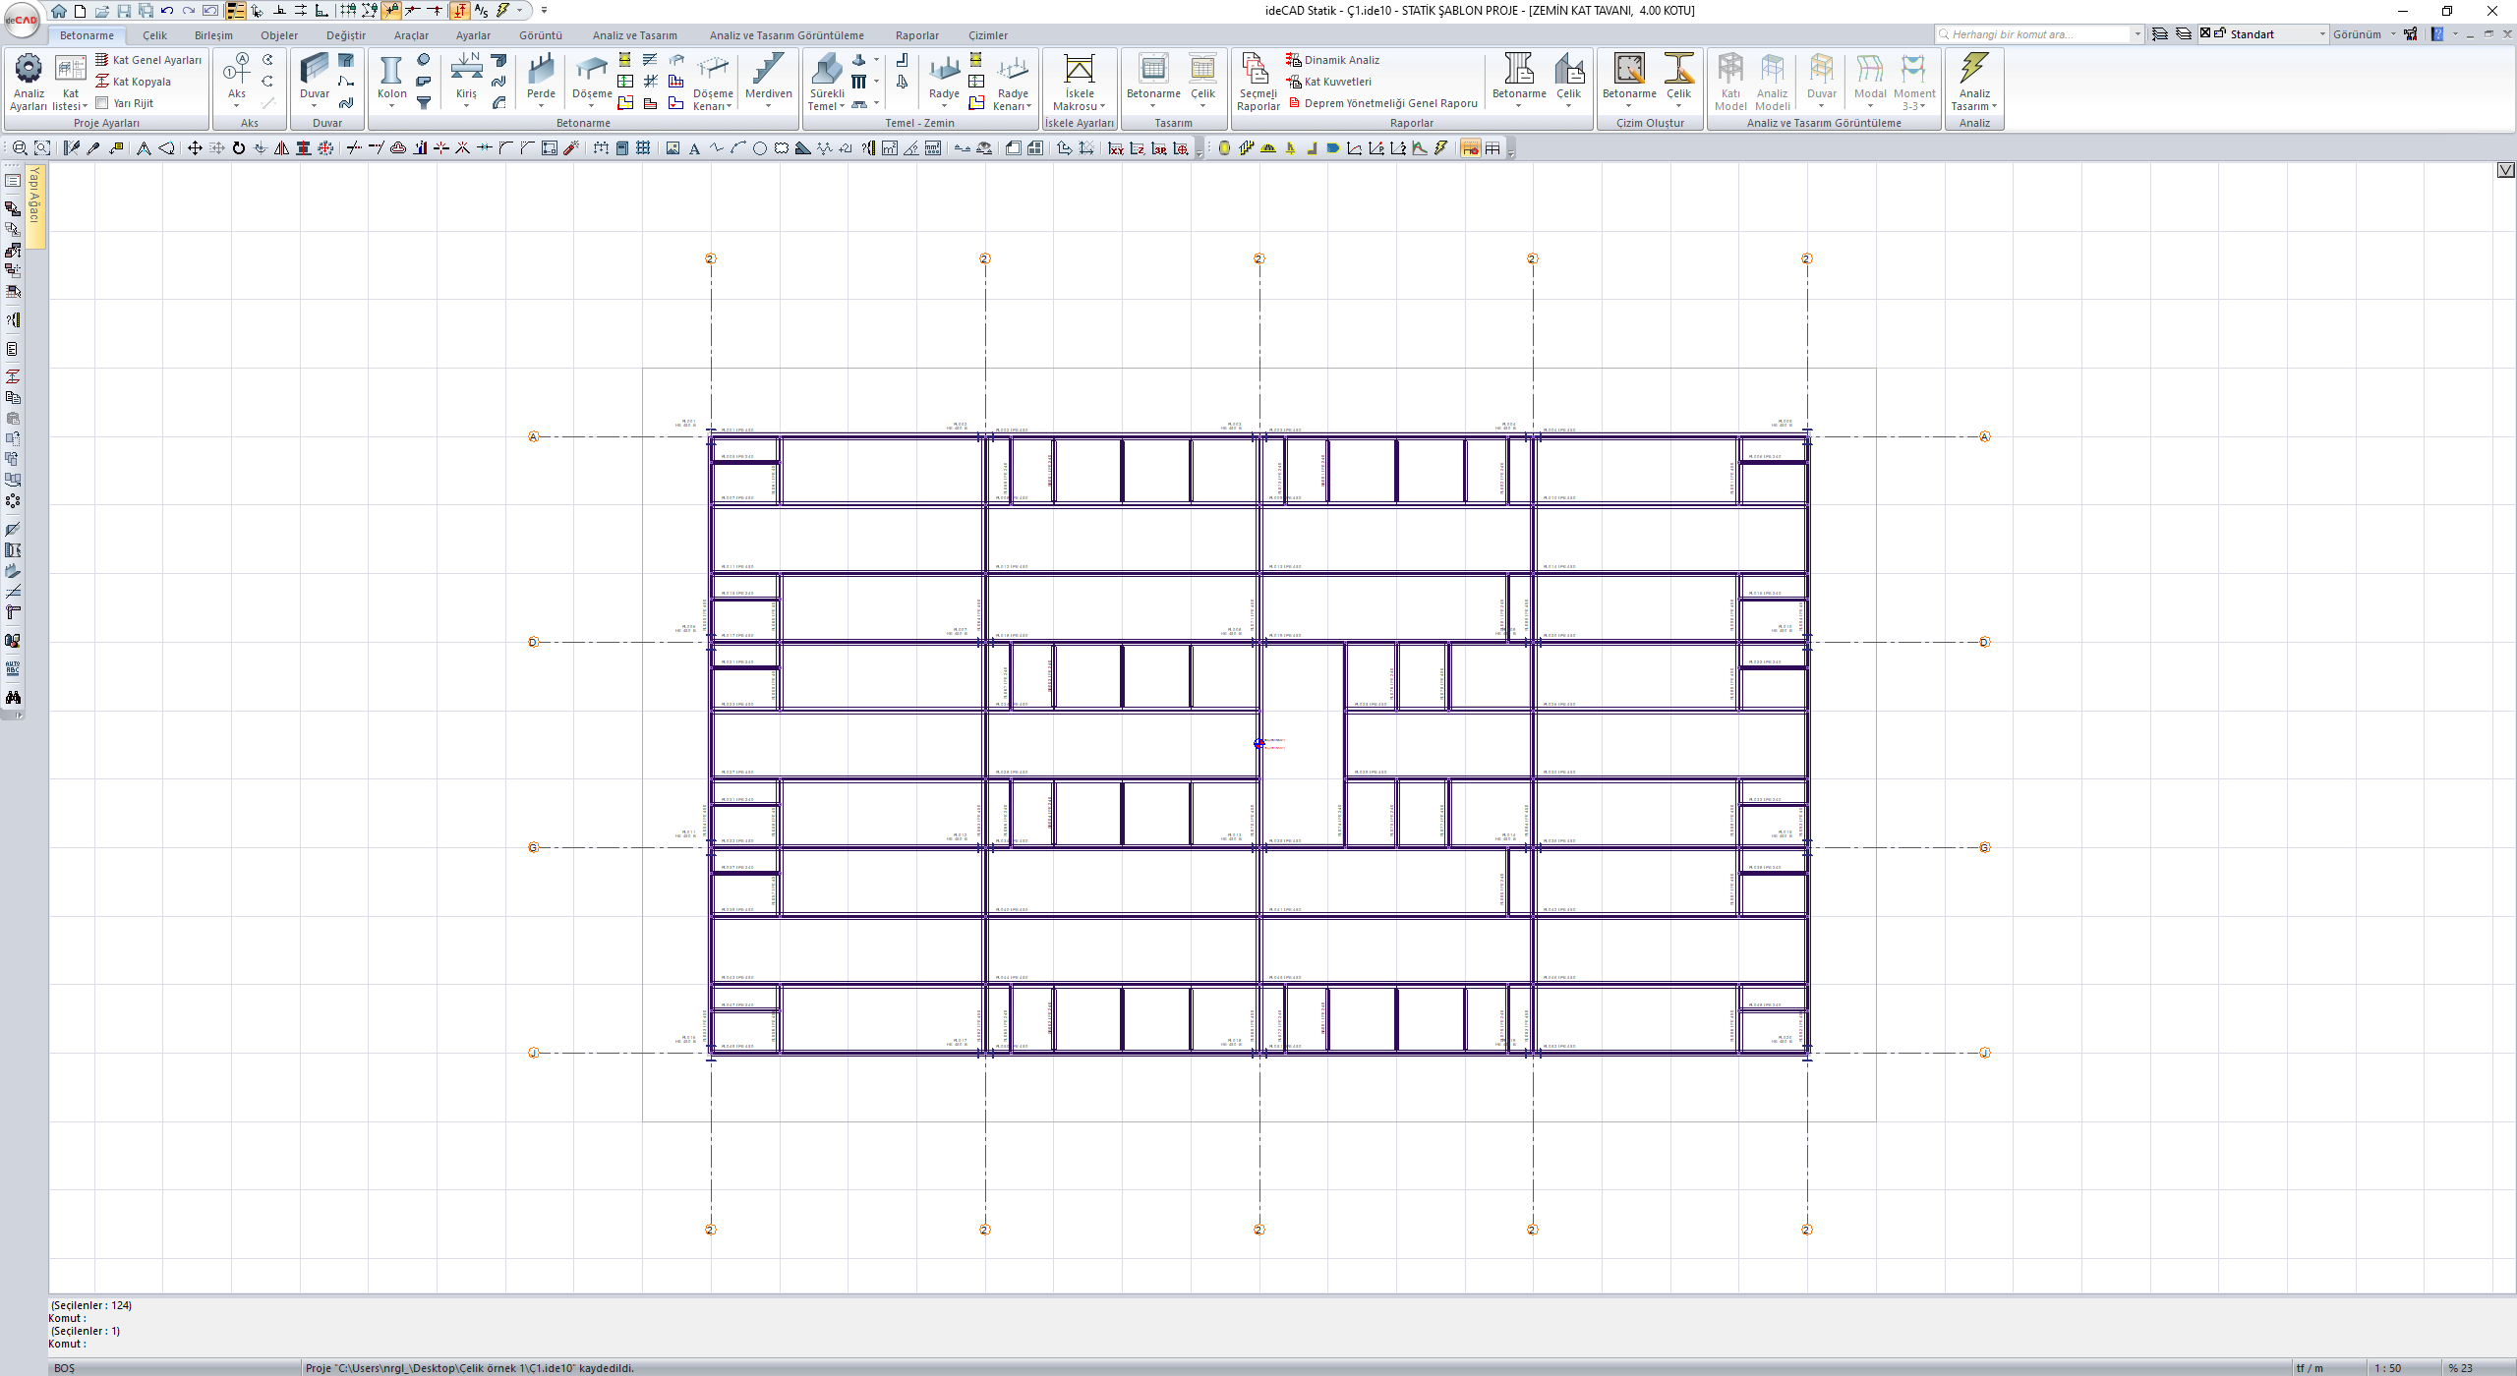Open the Görünüm dropdown menu
Screen dimensions: 2517x1376
click(x=2365, y=34)
